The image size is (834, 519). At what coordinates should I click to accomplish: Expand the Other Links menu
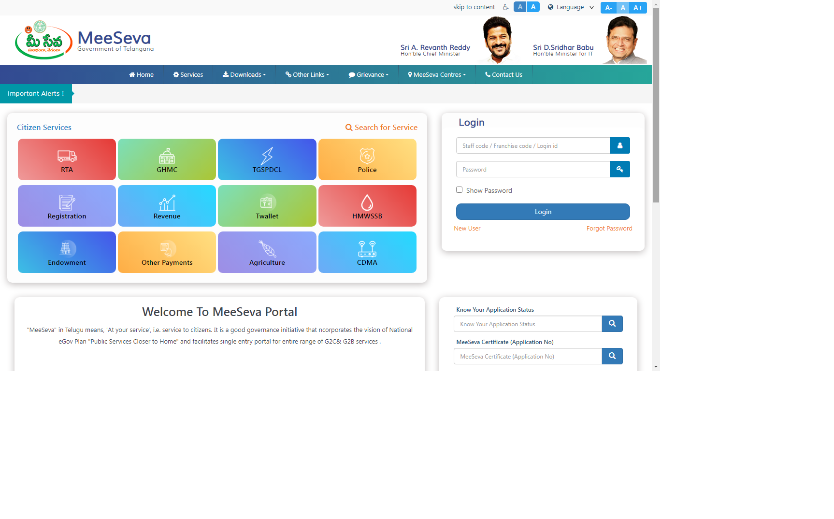point(307,74)
